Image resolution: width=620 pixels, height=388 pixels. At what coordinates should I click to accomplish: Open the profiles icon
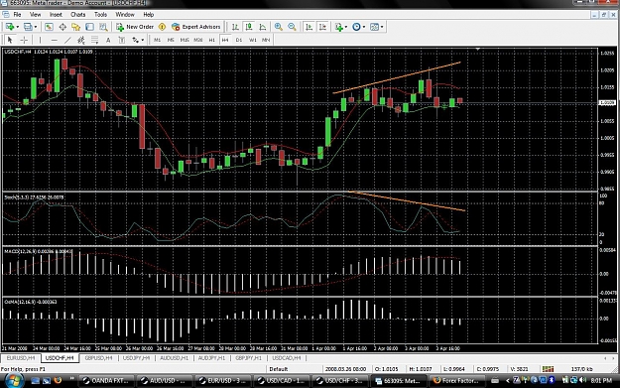28,27
